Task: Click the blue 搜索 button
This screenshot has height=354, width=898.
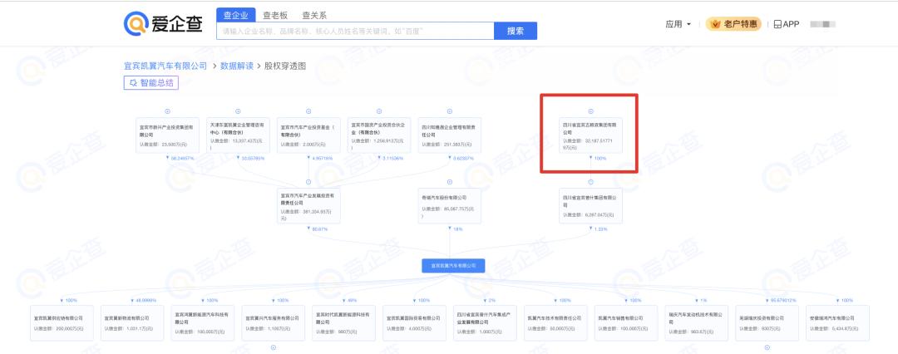Action: [x=516, y=31]
